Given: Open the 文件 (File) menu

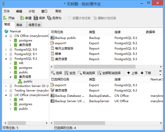Looking at the screenshot, I should pos(7,11).
